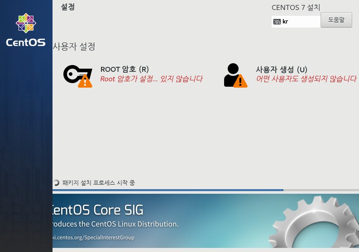Open the 사용자 생성 person icon
Screen dimensions: 359x252
[x=235, y=75]
